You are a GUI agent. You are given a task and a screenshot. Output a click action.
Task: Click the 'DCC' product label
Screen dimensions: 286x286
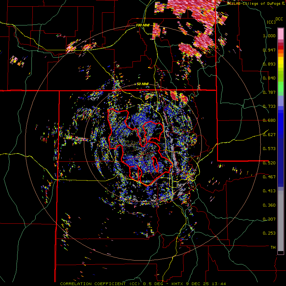[x=279, y=19]
